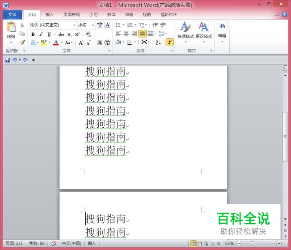Open the Change Styles menu
The width and height of the screenshot is (291, 250).
[x=204, y=32]
